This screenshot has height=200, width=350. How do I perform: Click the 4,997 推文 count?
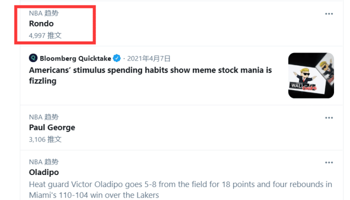(x=45, y=35)
